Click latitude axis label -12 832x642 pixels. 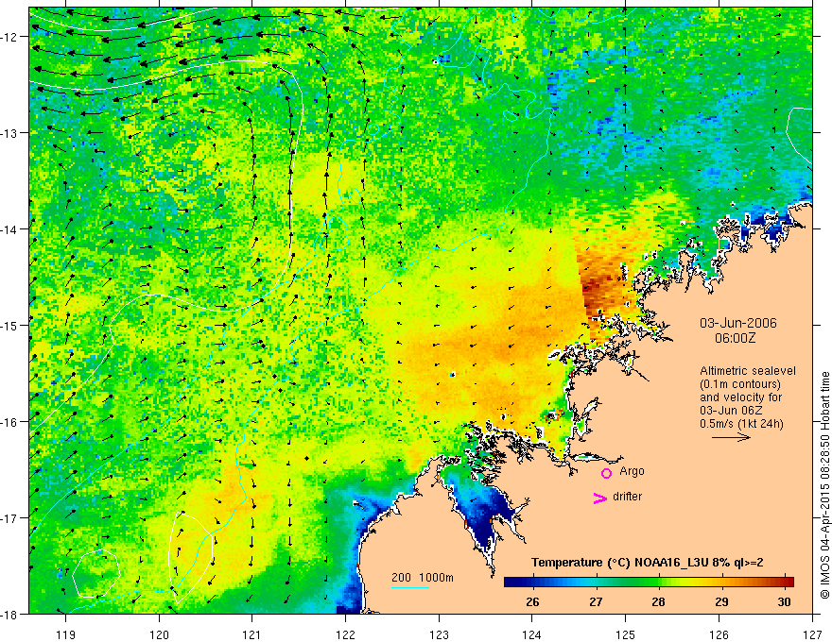(9, 37)
